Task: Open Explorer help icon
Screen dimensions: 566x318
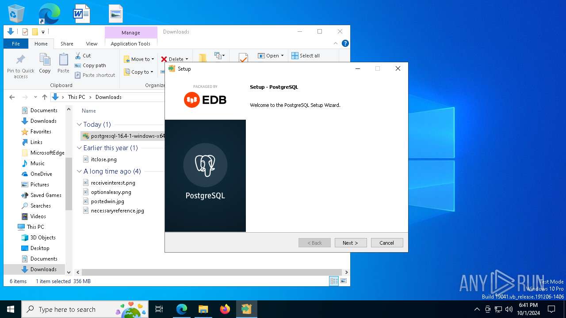Action: 345,43
